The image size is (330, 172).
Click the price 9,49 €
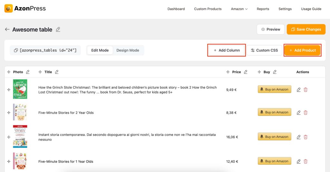click(x=231, y=90)
